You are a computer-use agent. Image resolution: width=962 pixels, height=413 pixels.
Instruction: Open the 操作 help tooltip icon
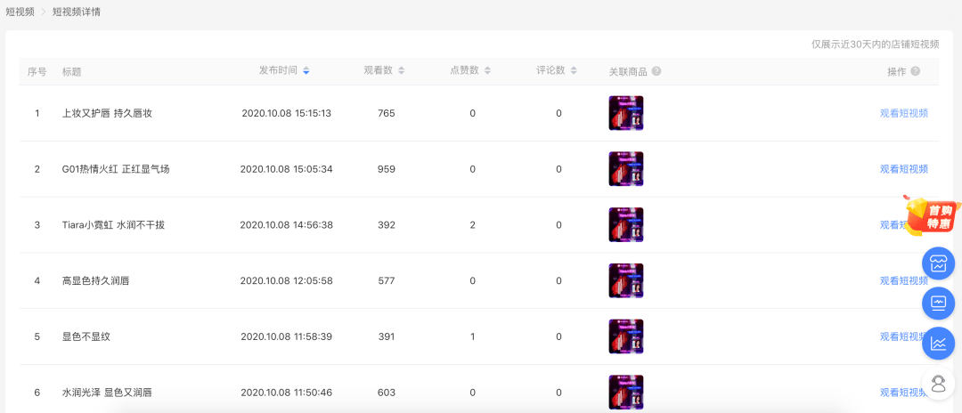pos(916,71)
